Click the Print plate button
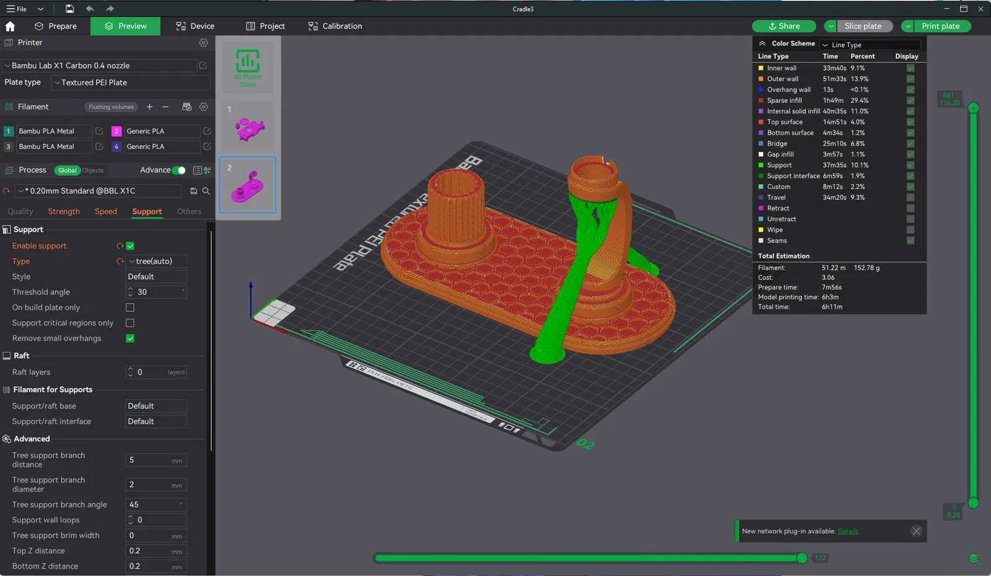Screen dimensions: 991x576 (942, 27)
